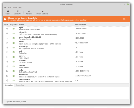This screenshot has height=108, width=134.
Task: Click the version 3176 cell
Action: tap(76, 80)
